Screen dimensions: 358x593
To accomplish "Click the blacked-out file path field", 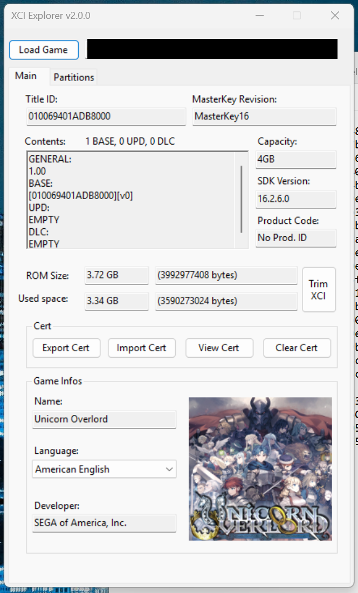I will (212, 49).
